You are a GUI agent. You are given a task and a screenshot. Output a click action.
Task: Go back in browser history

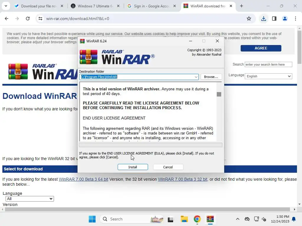[6, 19]
